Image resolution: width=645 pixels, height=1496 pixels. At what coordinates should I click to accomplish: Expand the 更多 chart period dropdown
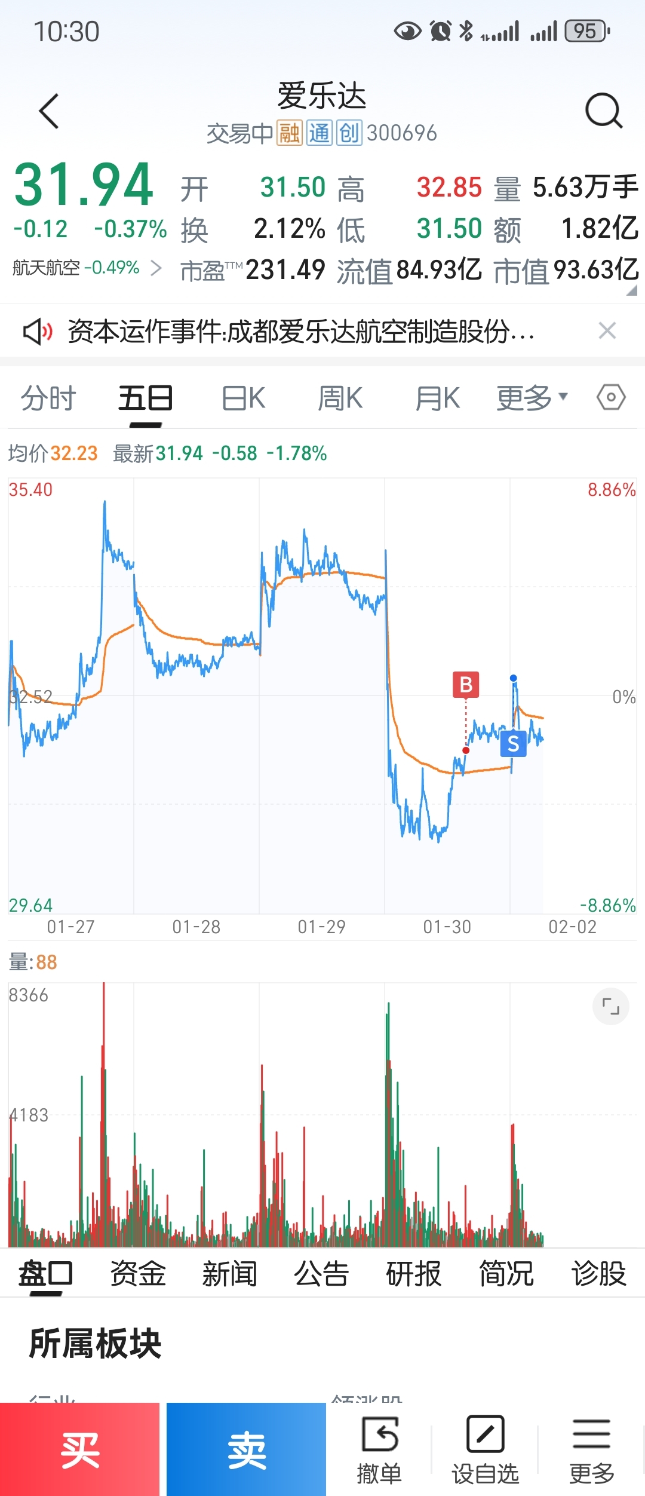point(532,398)
